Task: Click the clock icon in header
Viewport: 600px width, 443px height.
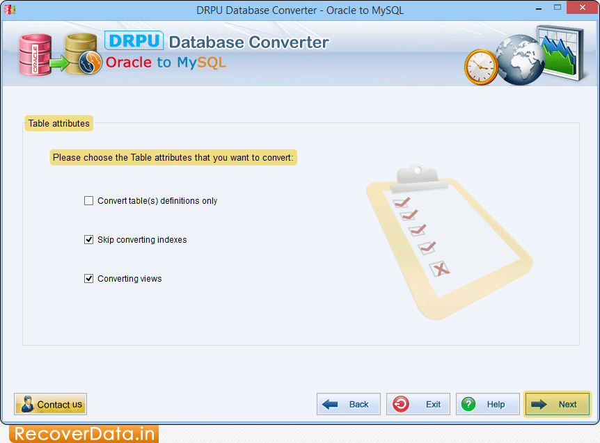Action: (x=481, y=67)
